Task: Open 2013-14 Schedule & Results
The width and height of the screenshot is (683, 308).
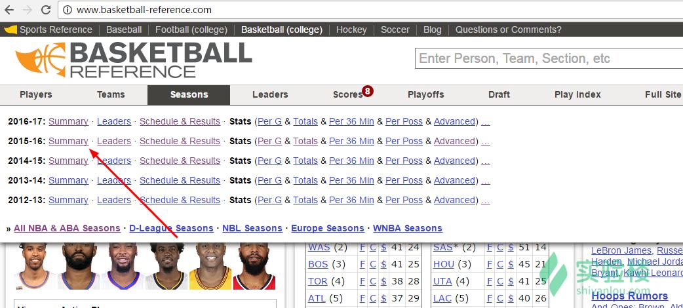Action: click(180, 180)
